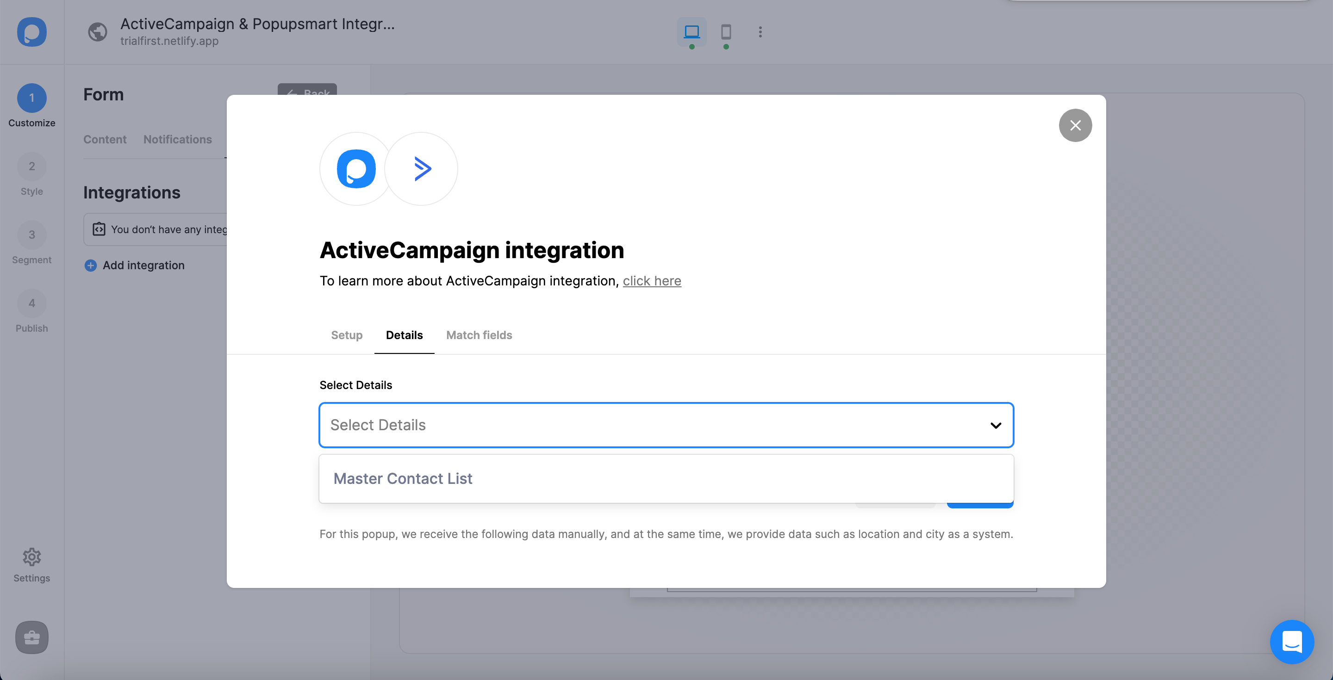Viewport: 1333px width, 680px height.
Task: Open the click here documentation link
Action: click(x=652, y=281)
